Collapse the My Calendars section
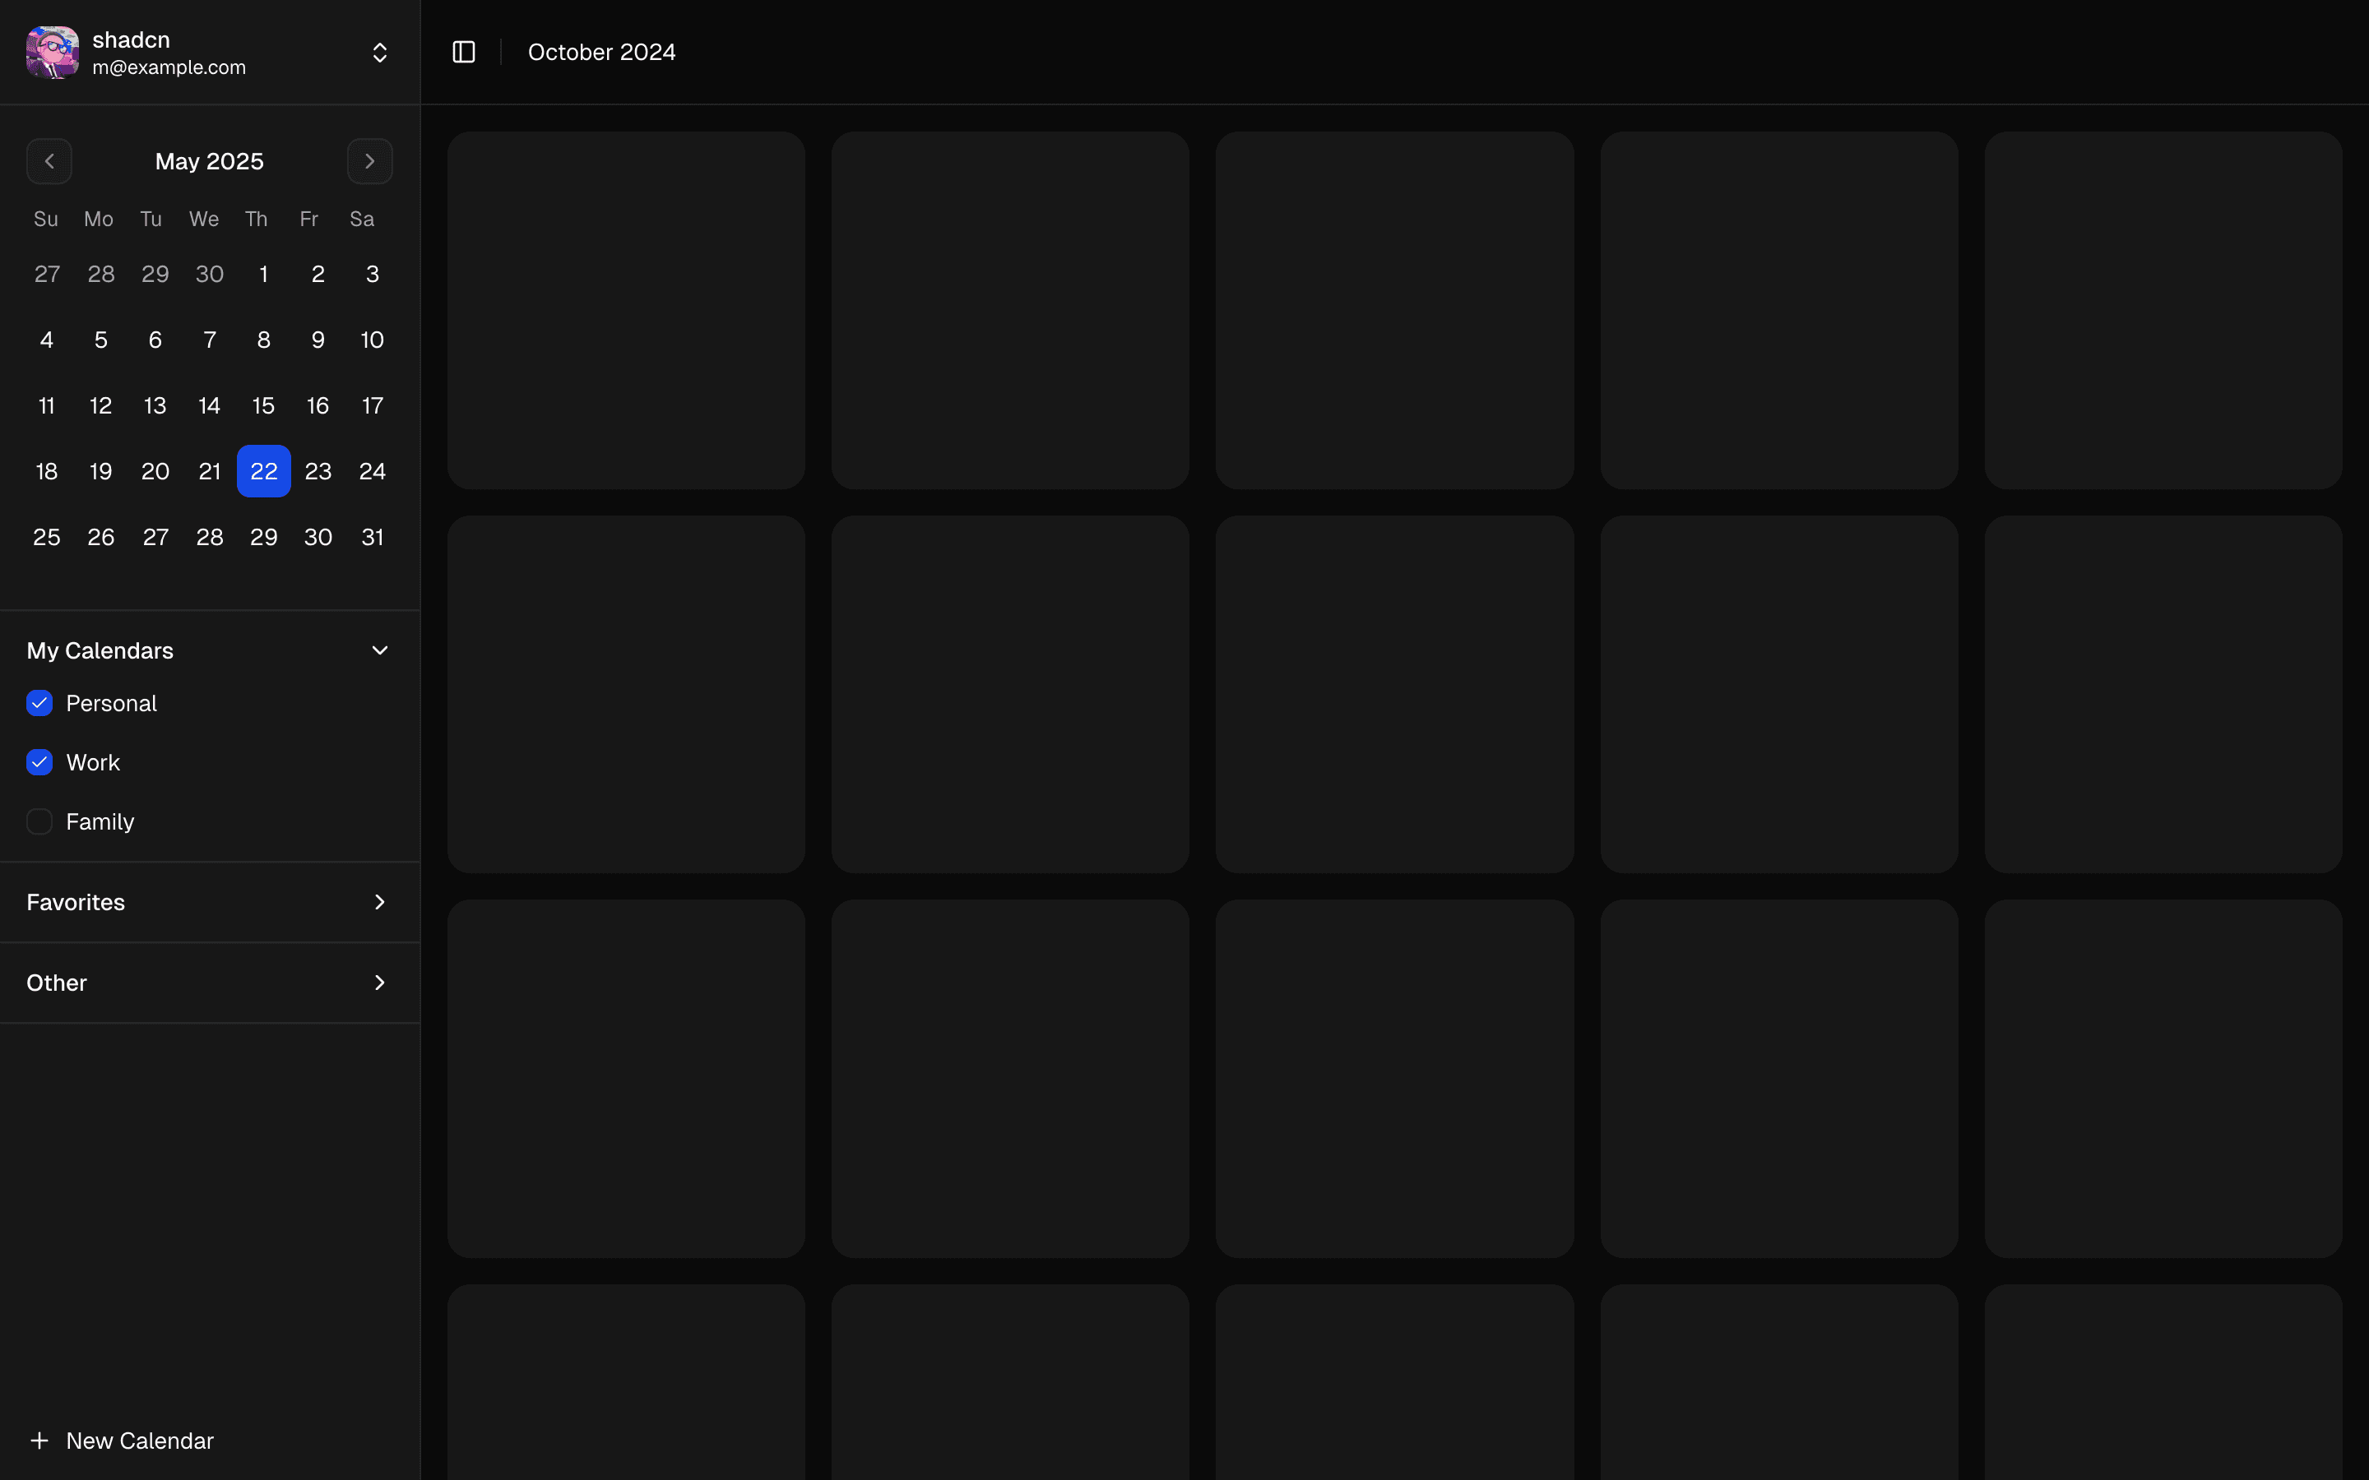2369x1480 pixels. pos(380,651)
